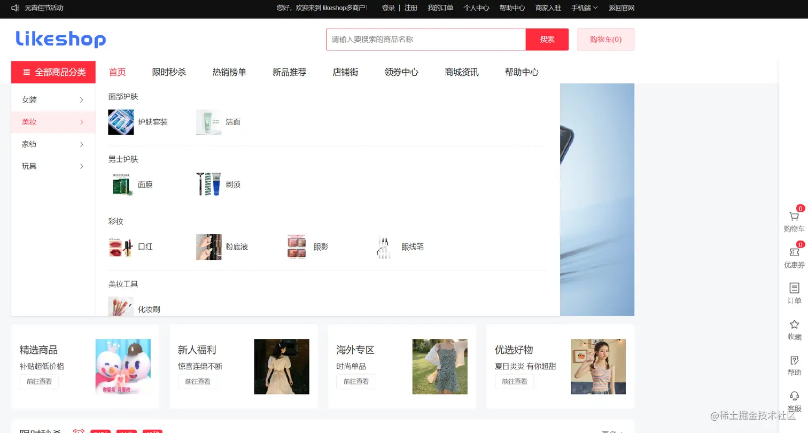Open the customer service headset icon
Image resolution: width=808 pixels, height=433 pixels.
[794, 396]
